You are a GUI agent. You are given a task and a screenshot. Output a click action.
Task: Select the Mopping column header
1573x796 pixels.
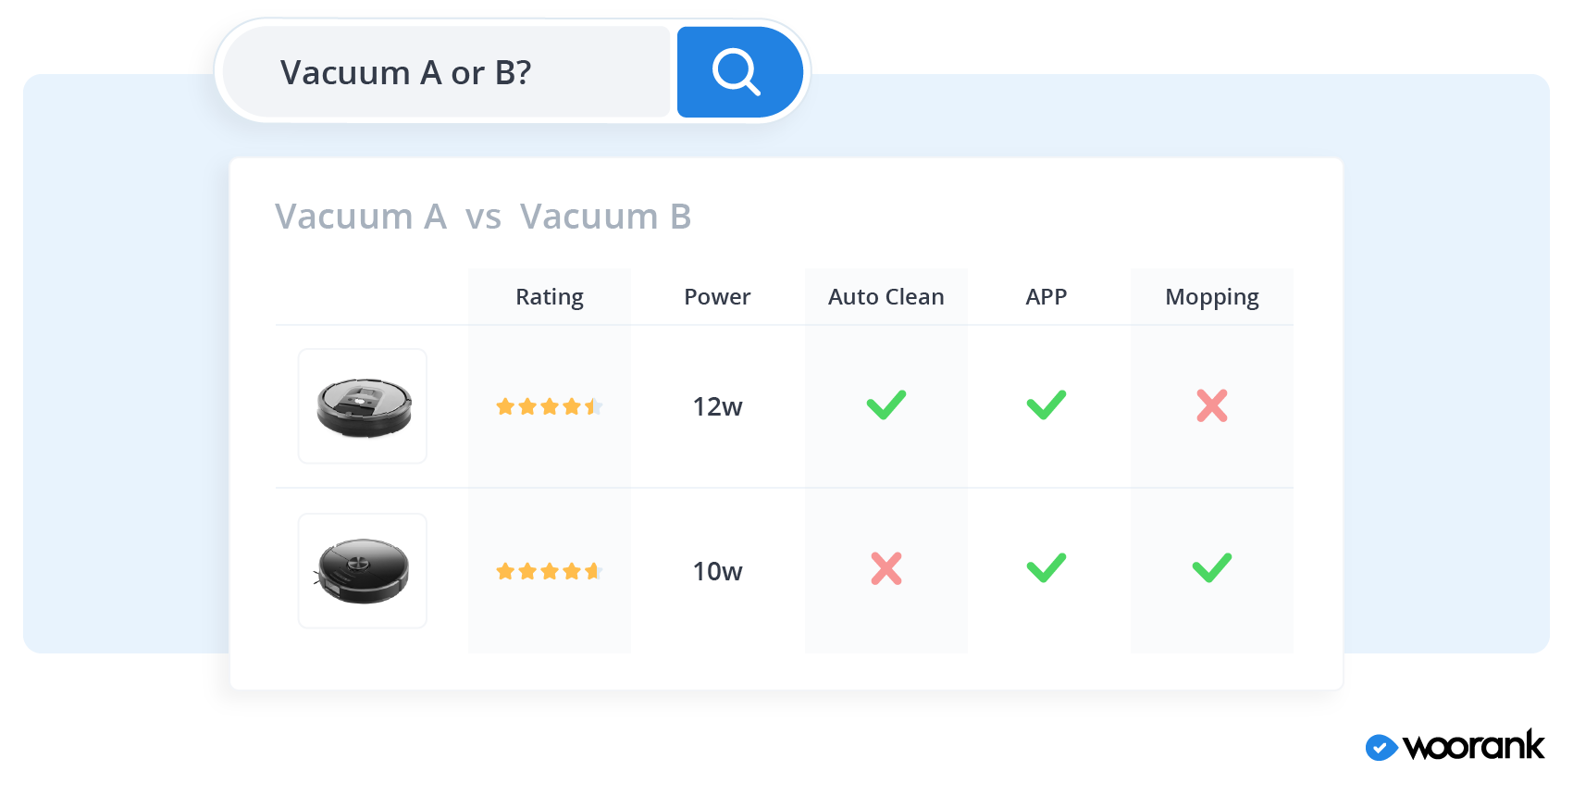1211,297
